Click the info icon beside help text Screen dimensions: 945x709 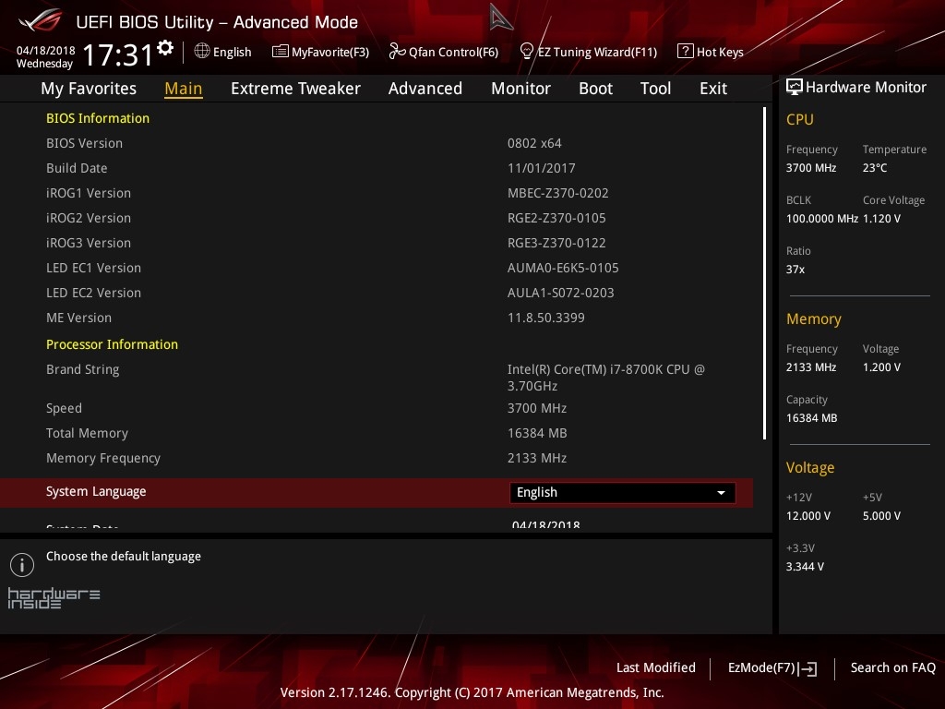(x=22, y=565)
